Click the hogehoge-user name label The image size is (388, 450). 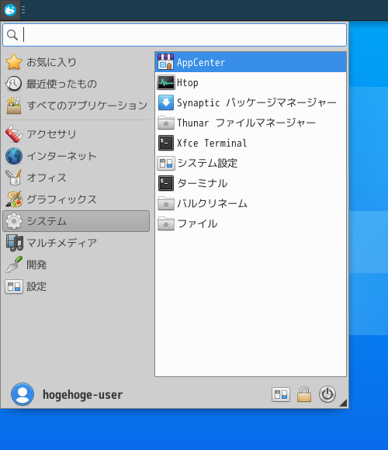pyautogui.click(x=83, y=395)
